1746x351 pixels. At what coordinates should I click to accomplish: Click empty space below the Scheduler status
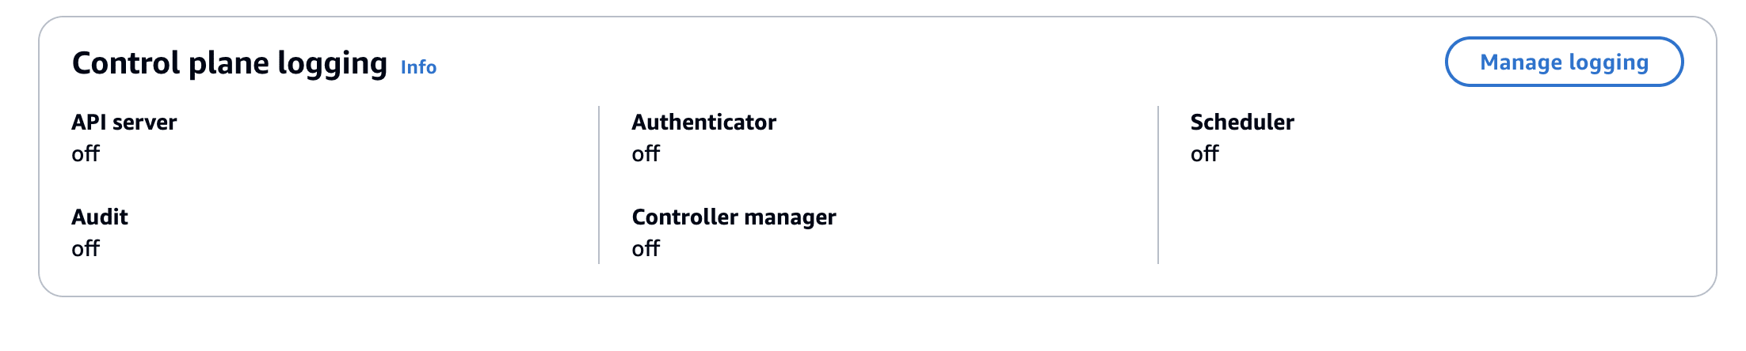(x=1347, y=229)
